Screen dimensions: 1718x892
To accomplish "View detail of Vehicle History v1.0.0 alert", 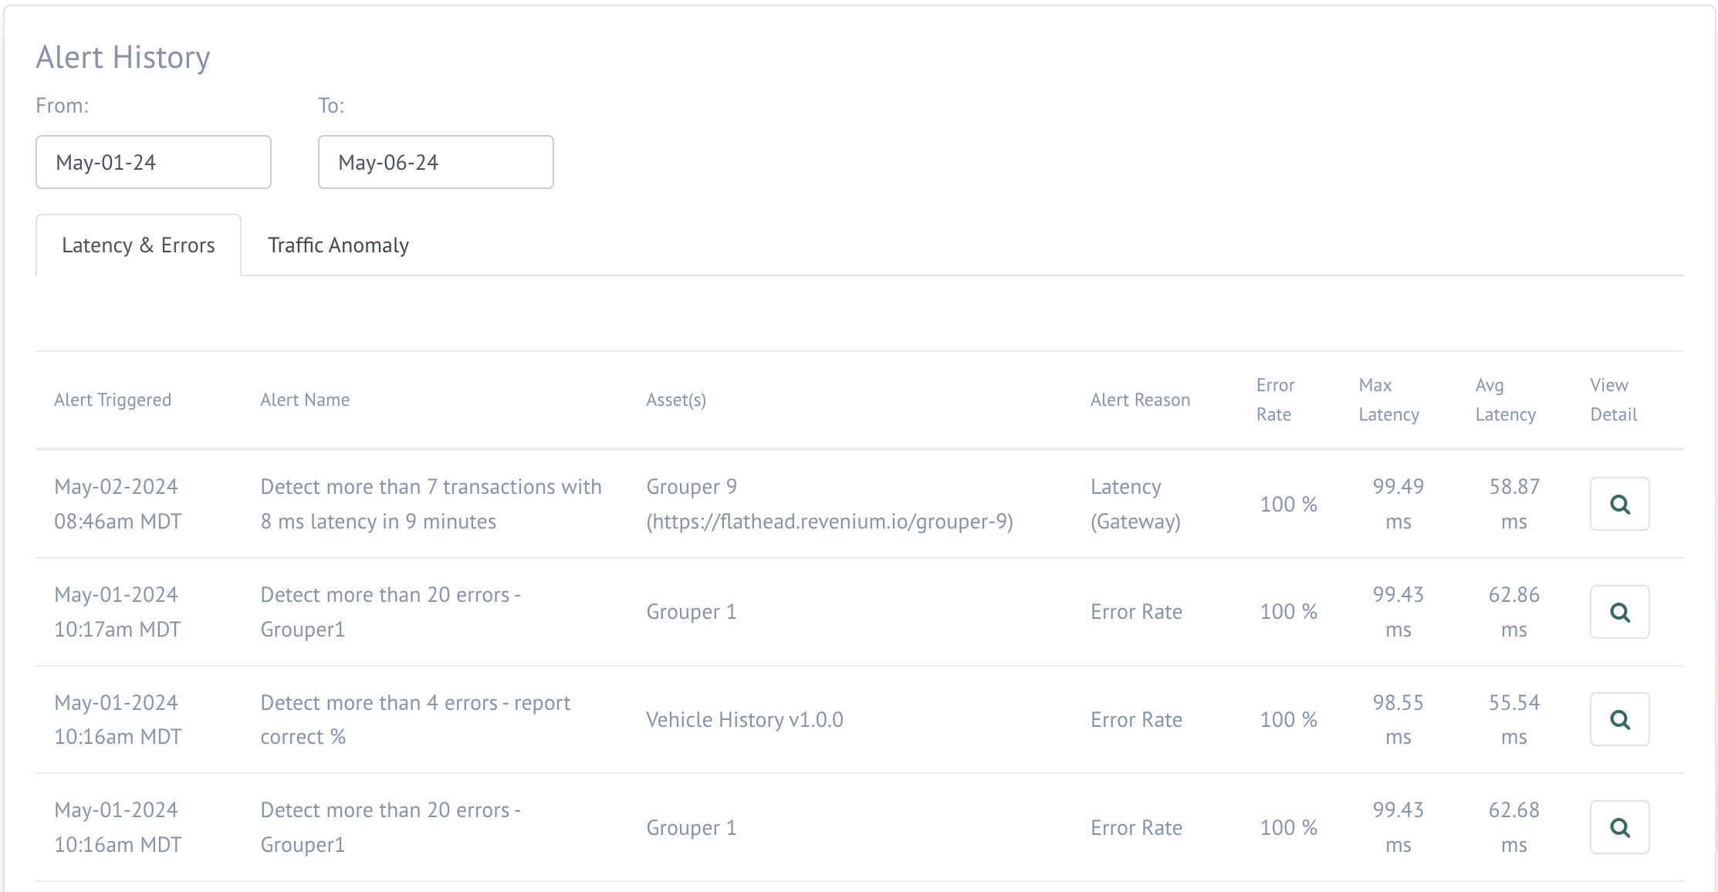I will (1619, 720).
